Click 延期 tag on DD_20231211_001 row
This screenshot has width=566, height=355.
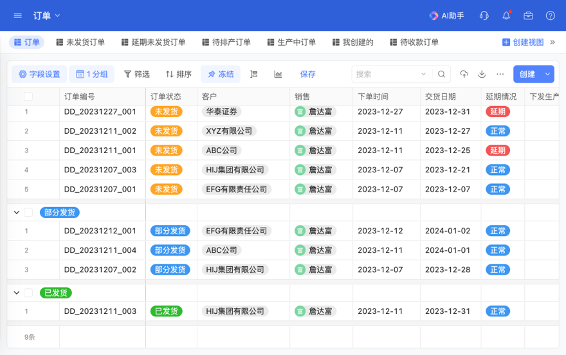click(x=498, y=150)
